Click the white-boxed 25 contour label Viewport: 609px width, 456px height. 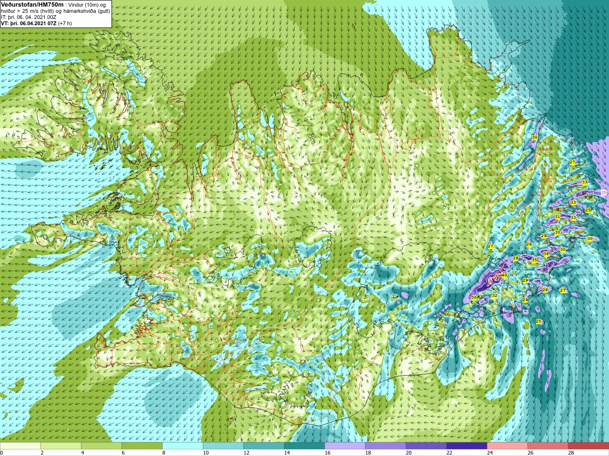pos(604,192)
